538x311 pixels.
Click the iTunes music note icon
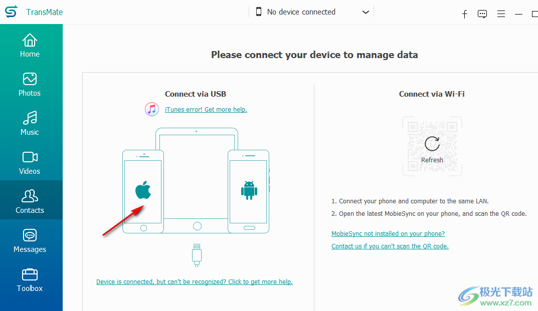[x=151, y=109]
